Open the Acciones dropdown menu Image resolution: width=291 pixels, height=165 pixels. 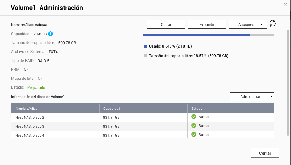[x=248, y=25]
